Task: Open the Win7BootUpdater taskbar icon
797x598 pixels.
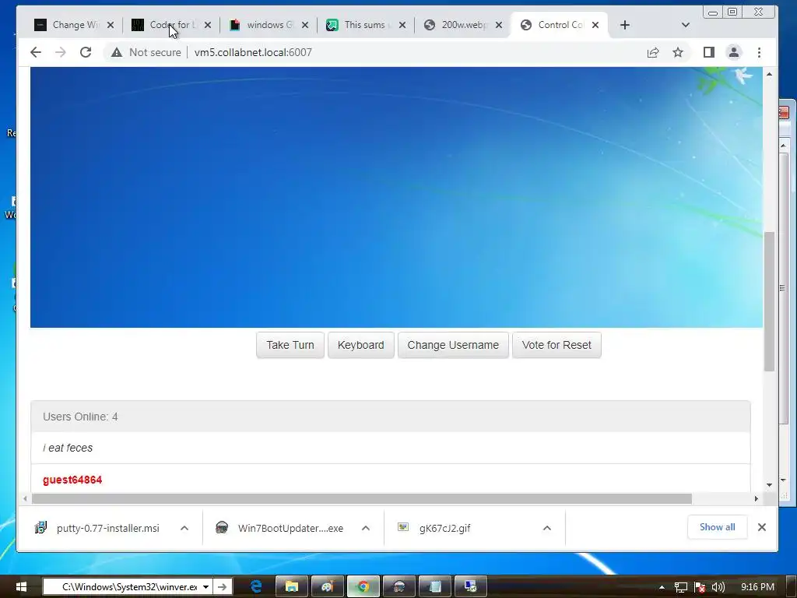Action: tap(399, 587)
